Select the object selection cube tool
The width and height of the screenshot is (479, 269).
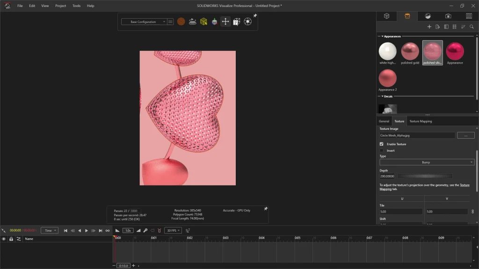click(x=203, y=21)
